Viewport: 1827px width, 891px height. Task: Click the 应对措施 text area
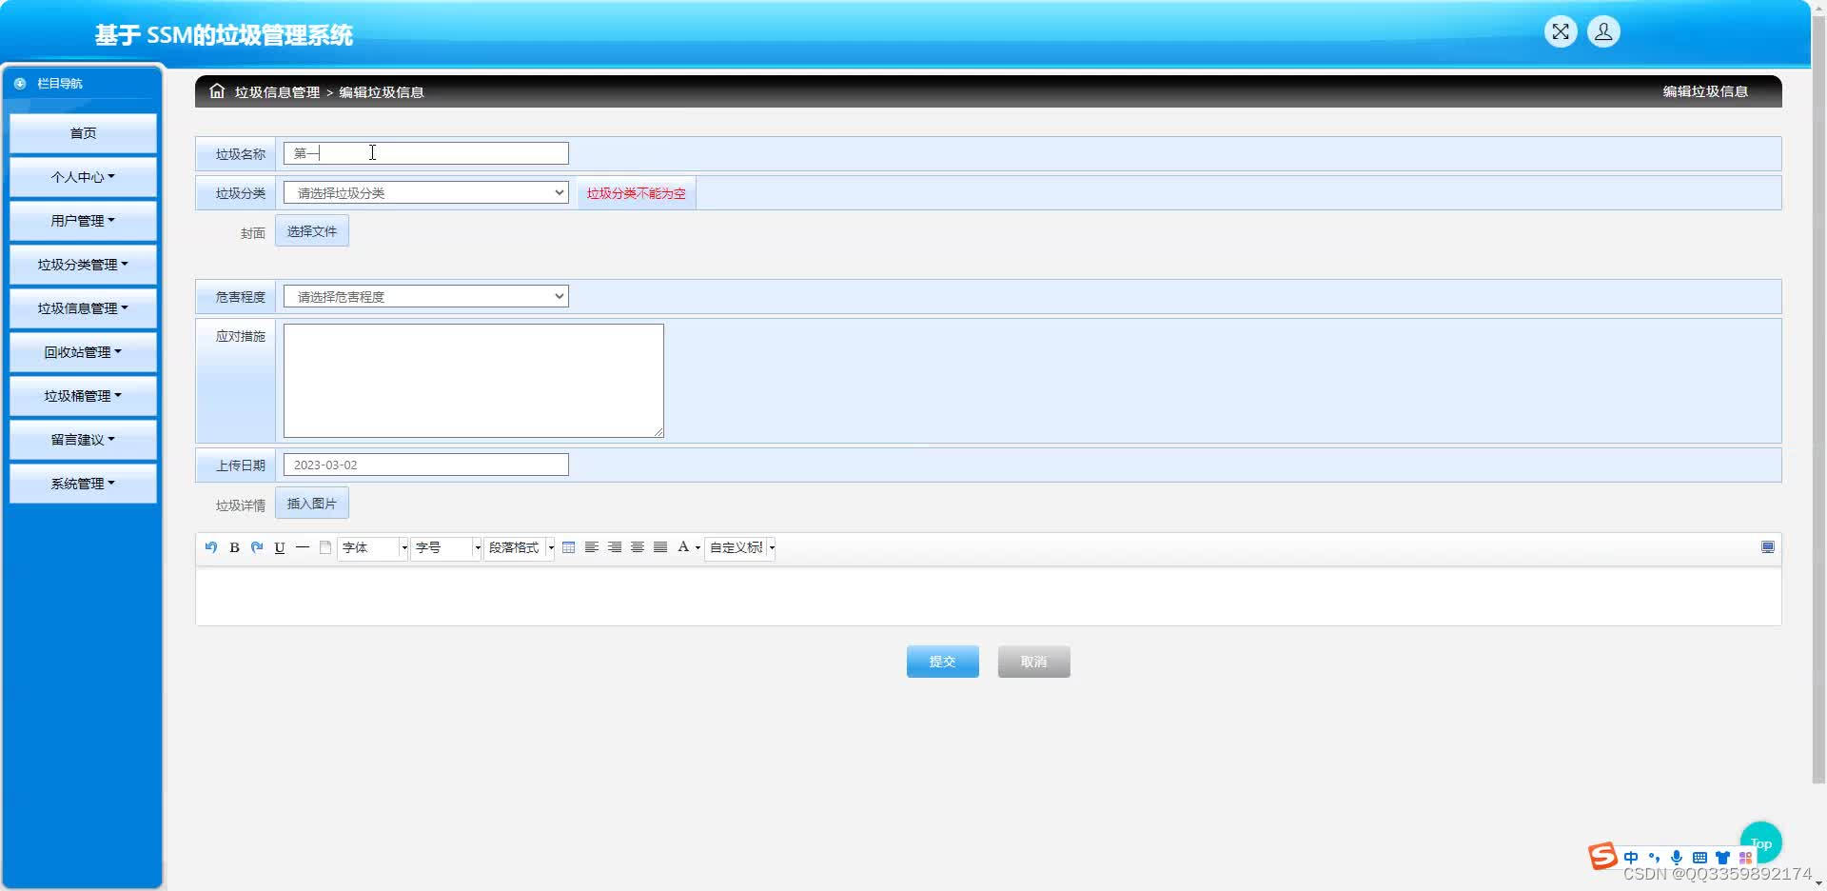(x=474, y=381)
